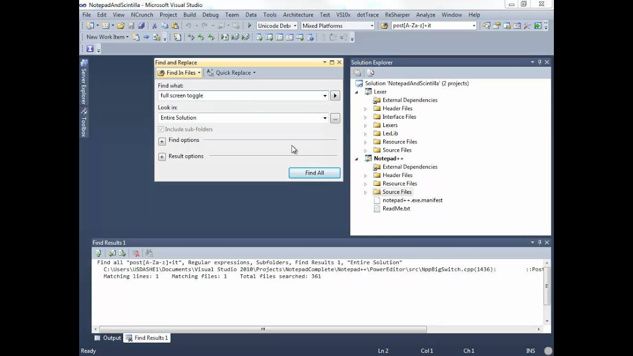Click the Open File folder icon

121,26
